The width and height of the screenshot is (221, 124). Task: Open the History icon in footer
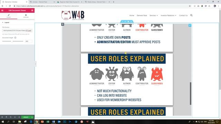click(x=11, y=117)
